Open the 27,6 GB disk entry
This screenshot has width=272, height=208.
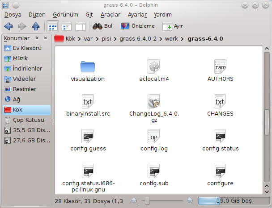pos(27,140)
